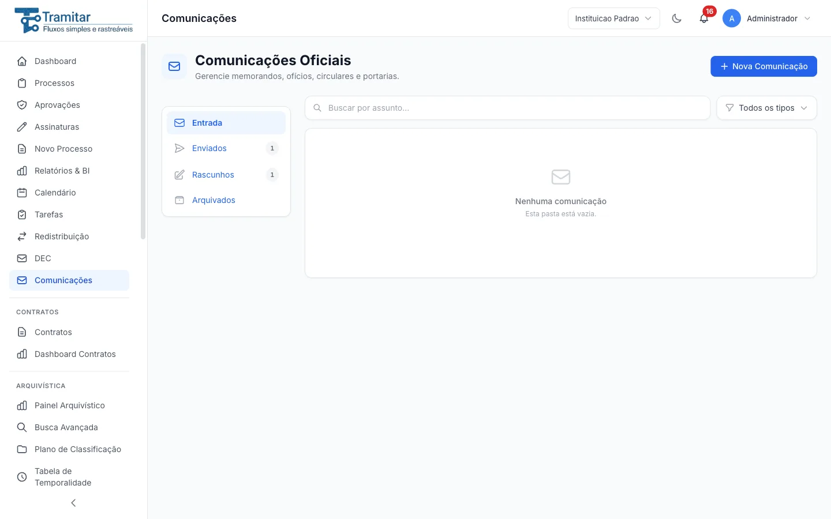Viewport: 831px width, 519px height.
Task: Click the large envelope icon beside heading
Action: click(174, 66)
